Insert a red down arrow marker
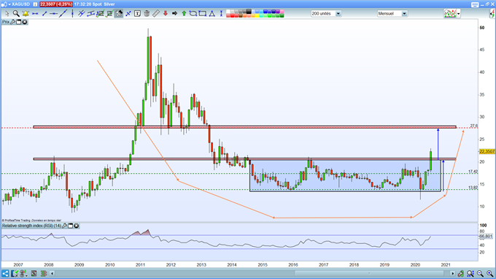Image resolution: width=496 pixels, height=279 pixels. tap(165, 14)
